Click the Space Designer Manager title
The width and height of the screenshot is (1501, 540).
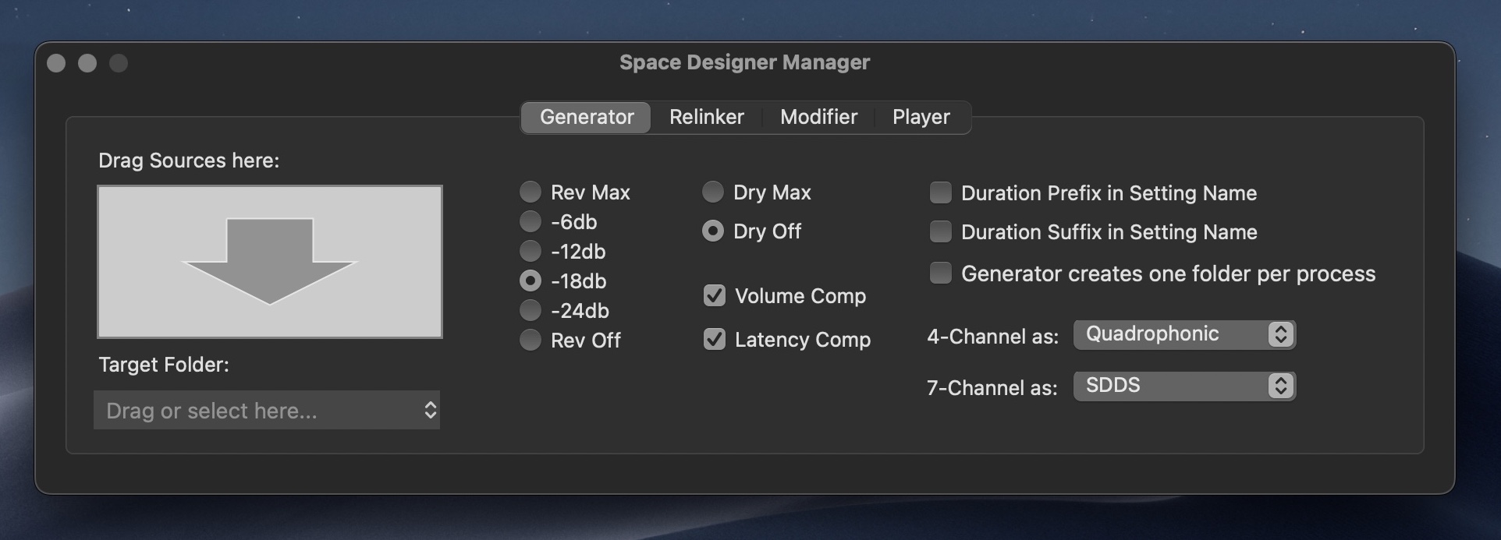pyautogui.click(x=744, y=62)
